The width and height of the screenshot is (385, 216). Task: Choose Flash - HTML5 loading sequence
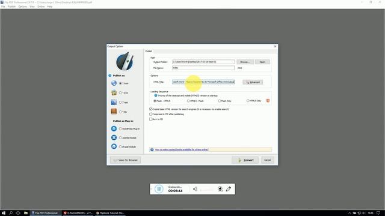click(155, 101)
